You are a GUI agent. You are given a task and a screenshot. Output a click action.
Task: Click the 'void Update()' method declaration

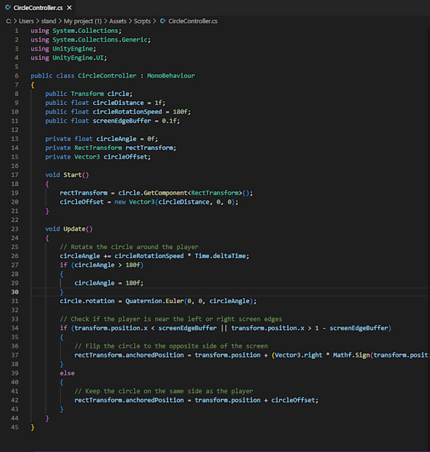[69, 229]
